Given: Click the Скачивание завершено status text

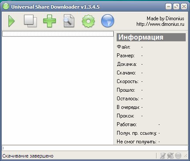Looking at the screenshot, I should coord(28,156).
